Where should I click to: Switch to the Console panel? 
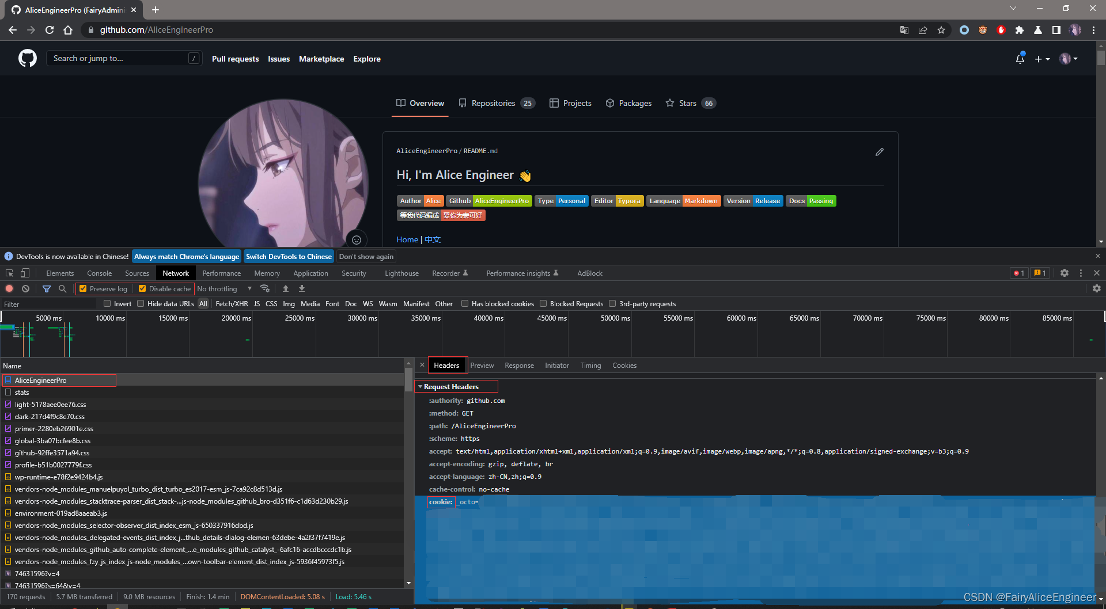click(x=99, y=273)
